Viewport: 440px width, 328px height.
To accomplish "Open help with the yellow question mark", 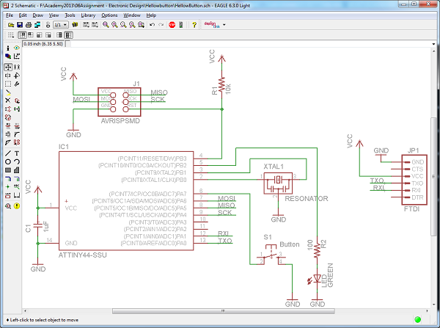I will 194,25.
